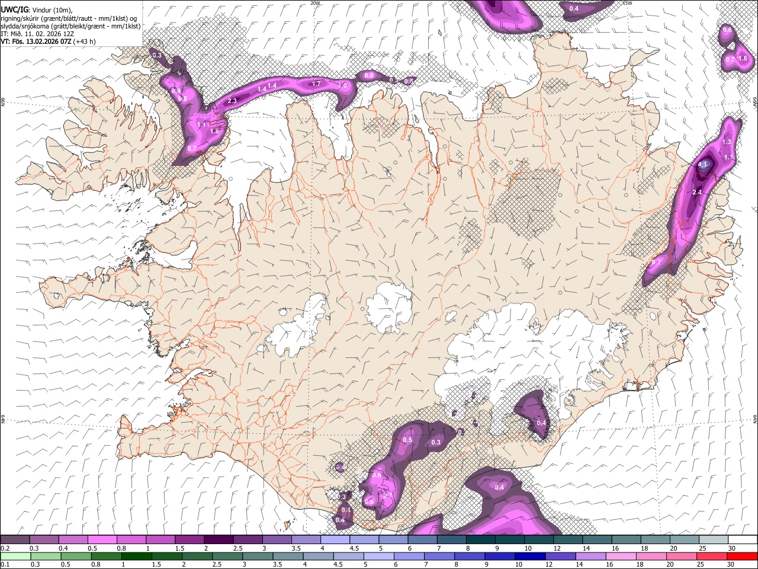Pick the pale green rain swatch between 0.1 and 0.3
The height and width of the screenshot is (569, 758).
point(15,556)
